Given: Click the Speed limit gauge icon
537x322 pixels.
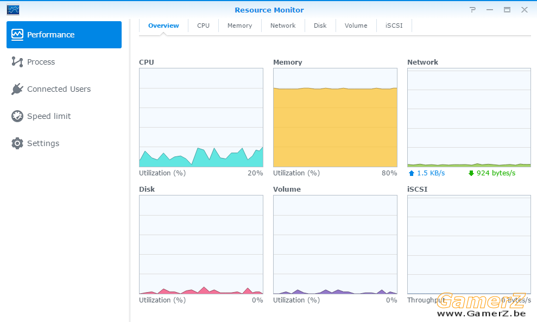Looking at the screenshot, I should 17,116.
